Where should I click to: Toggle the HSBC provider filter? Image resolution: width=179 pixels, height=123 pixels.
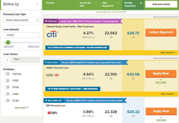pyautogui.click(x=7, y=80)
